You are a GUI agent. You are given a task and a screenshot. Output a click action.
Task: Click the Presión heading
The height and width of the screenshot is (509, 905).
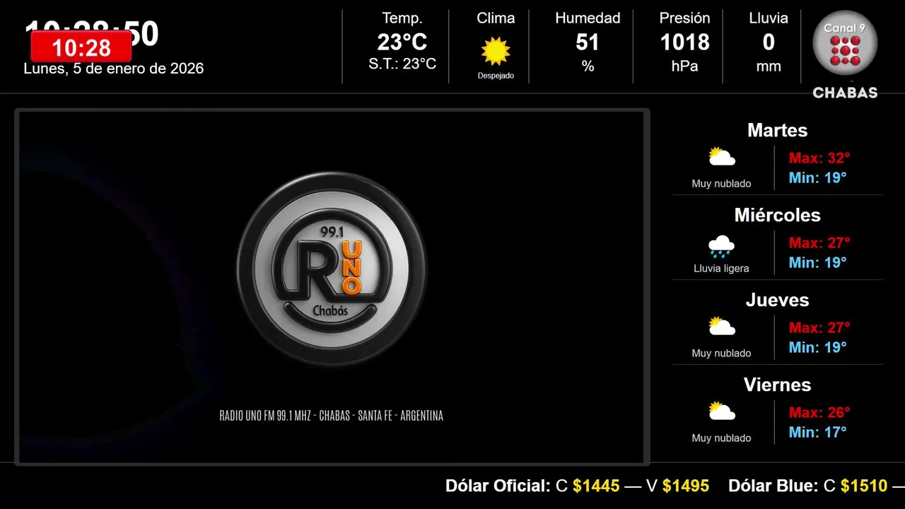tap(684, 18)
